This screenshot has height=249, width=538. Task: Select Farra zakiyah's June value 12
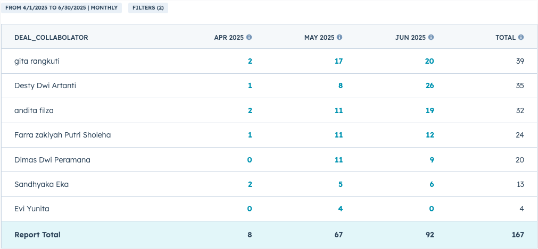click(429, 135)
